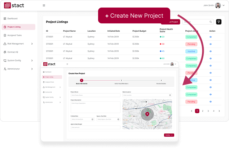Open the Approx. Due Date calendar icon
The image size is (229, 149).
click(x=118, y=119)
